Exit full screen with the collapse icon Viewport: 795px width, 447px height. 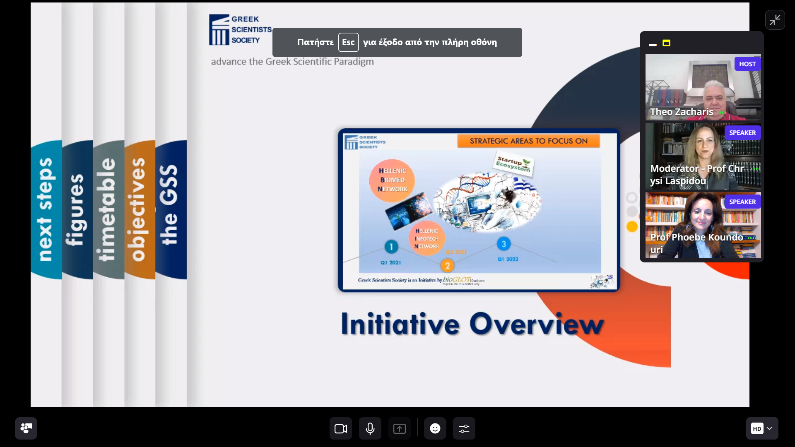775,20
